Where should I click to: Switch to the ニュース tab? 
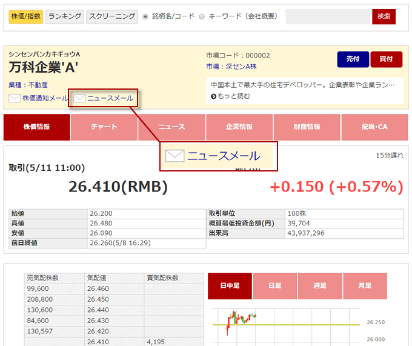pos(171,127)
